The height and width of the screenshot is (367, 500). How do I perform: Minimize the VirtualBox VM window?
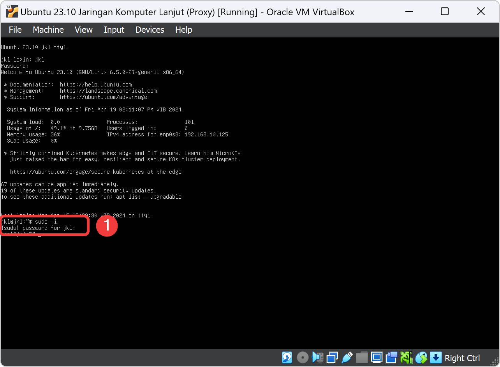coord(408,12)
